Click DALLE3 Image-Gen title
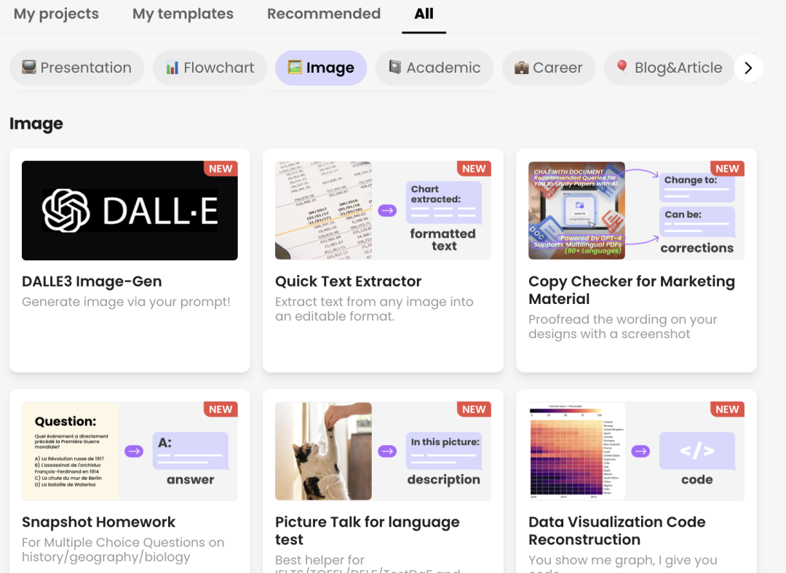 point(92,281)
